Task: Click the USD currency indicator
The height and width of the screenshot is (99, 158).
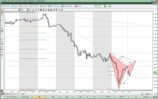Action: (x=109, y=6)
